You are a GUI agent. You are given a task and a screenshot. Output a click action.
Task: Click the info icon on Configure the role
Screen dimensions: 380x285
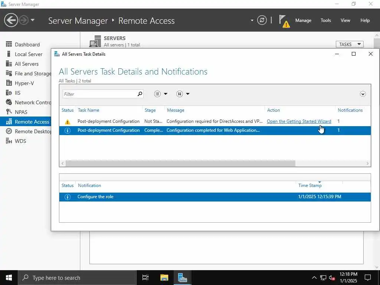(68, 197)
